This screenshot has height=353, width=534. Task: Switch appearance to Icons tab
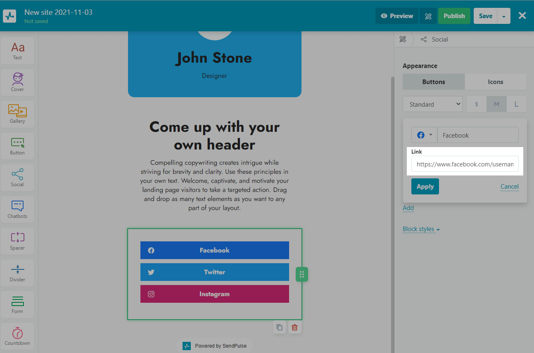coord(495,82)
